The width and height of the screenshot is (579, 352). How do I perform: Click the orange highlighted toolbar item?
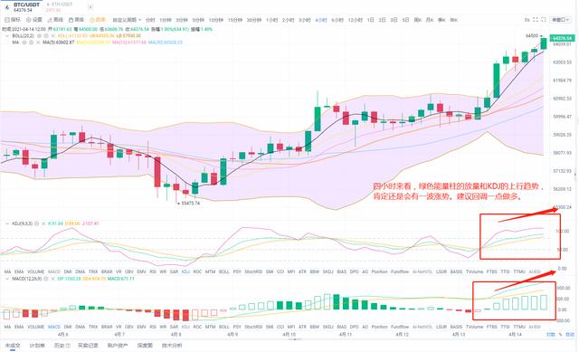tap(98, 20)
